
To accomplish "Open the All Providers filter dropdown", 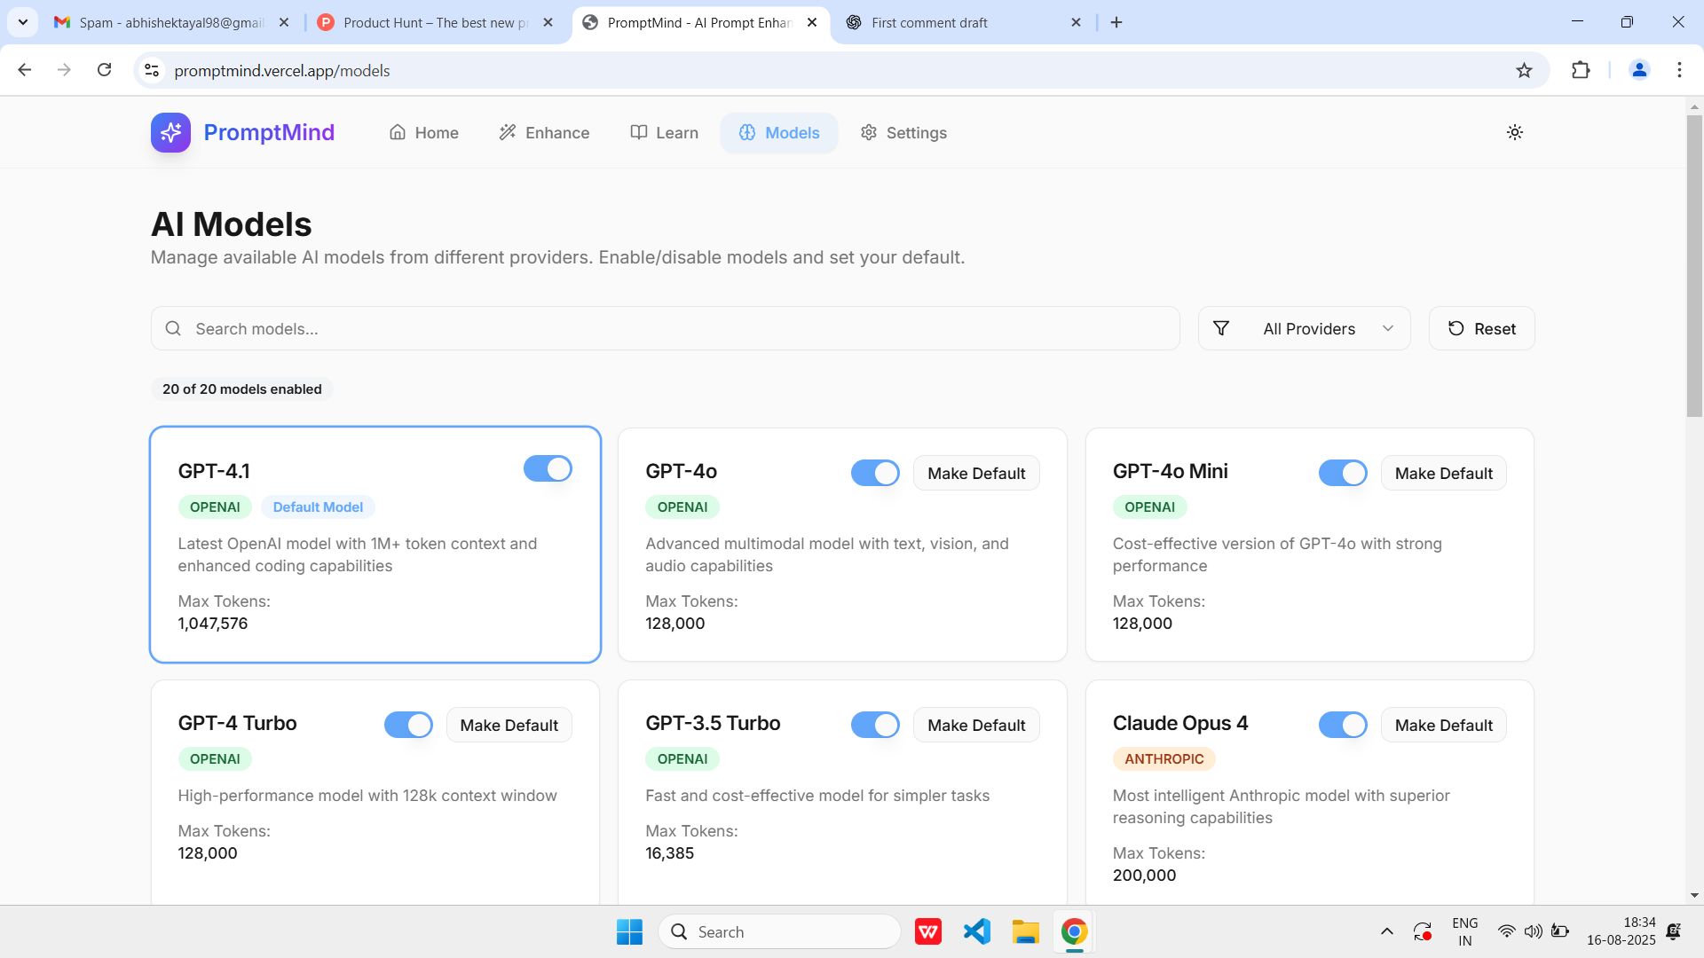I will coord(1304,328).
